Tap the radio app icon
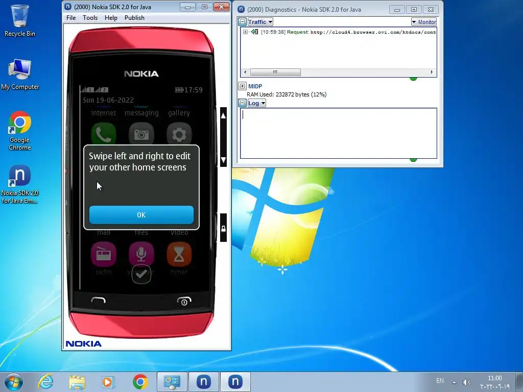This screenshot has height=392, width=523. (103, 255)
